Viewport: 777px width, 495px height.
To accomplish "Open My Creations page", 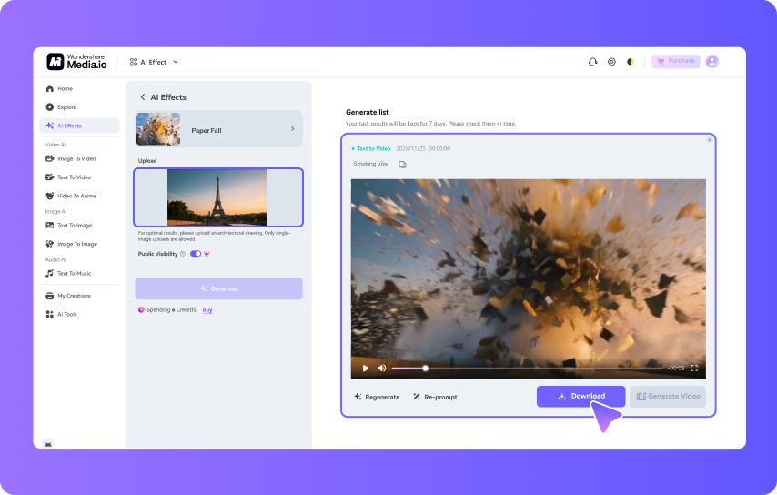I will (68, 296).
